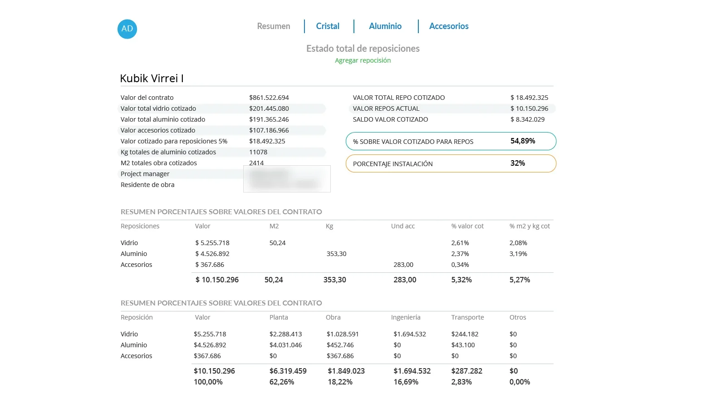The height and width of the screenshot is (409, 726).
Task: Click the Aluminio Kg value 353,30
Action: tap(336, 254)
